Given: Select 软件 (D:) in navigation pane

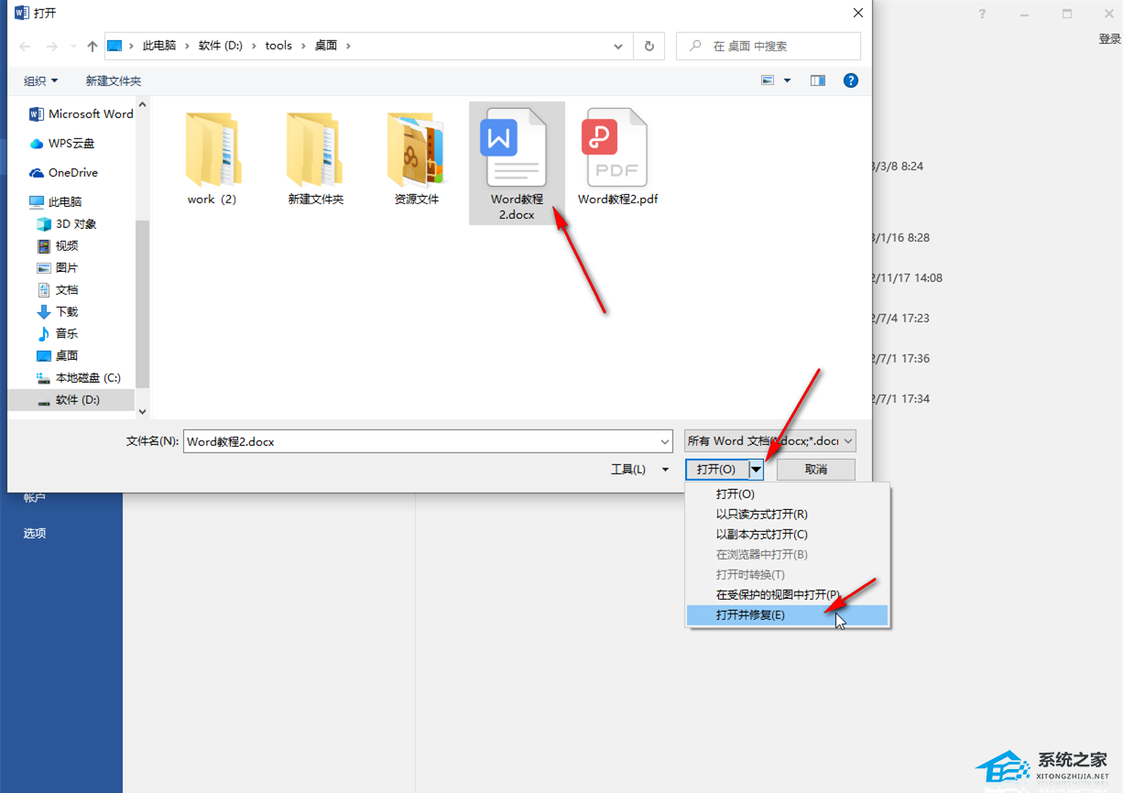Looking at the screenshot, I should (71, 400).
